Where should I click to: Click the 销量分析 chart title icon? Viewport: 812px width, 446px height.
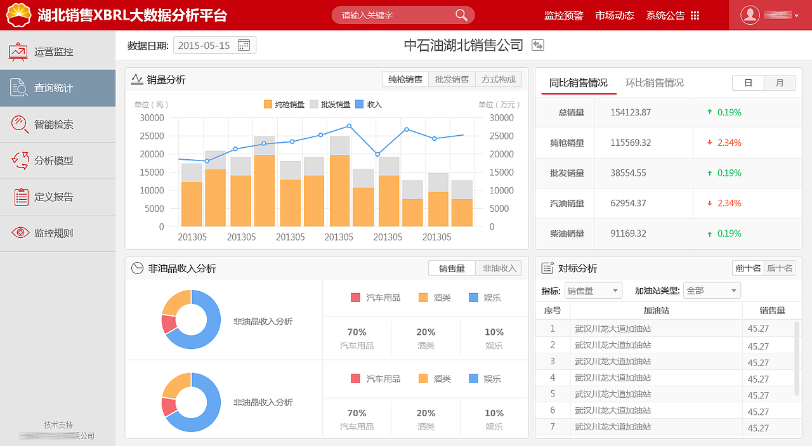pyautogui.click(x=137, y=79)
